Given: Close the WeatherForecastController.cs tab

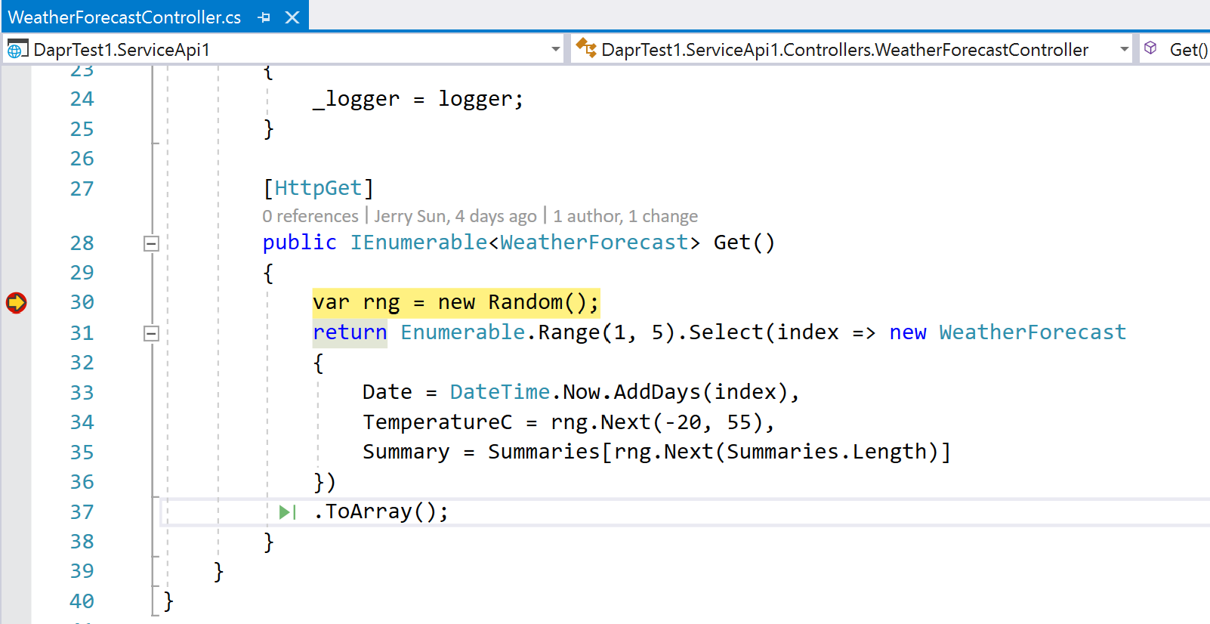Looking at the screenshot, I should [292, 17].
